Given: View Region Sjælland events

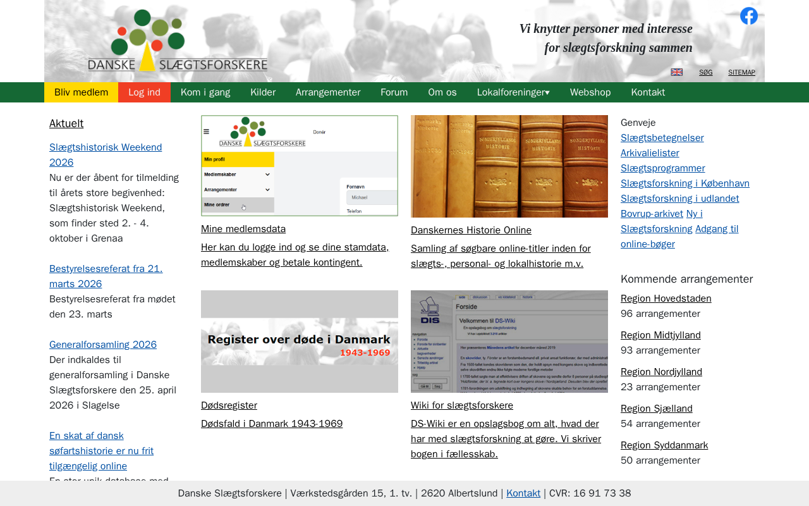Looking at the screenshot, I should pos(657,409).
